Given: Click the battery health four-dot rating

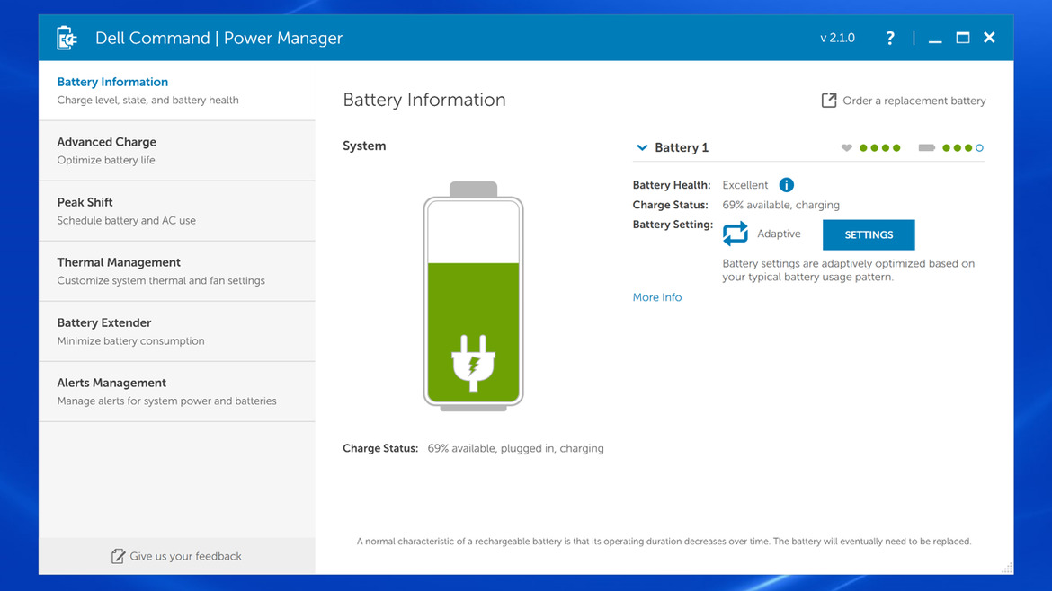Looking at the screenshot, I should click(x=880, y=147).
